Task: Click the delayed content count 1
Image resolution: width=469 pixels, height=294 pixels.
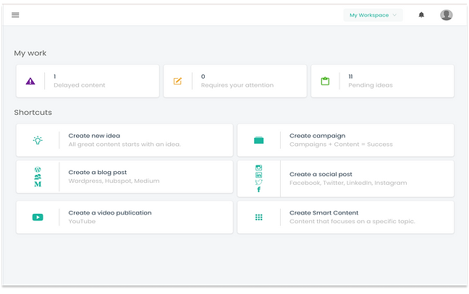Action: click(55, 77)
